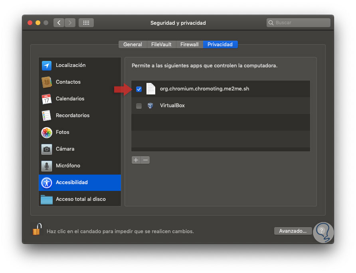Choose the Recordatorios list icon
This screenshot has height=273, width=356.
click(47, 116)
